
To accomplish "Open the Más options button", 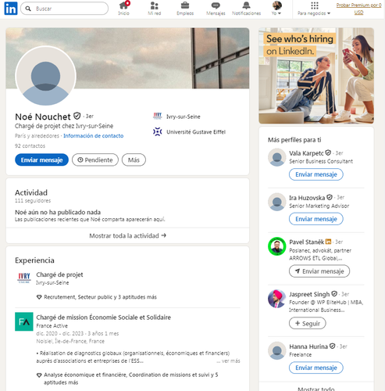I will tap(134, 160).
